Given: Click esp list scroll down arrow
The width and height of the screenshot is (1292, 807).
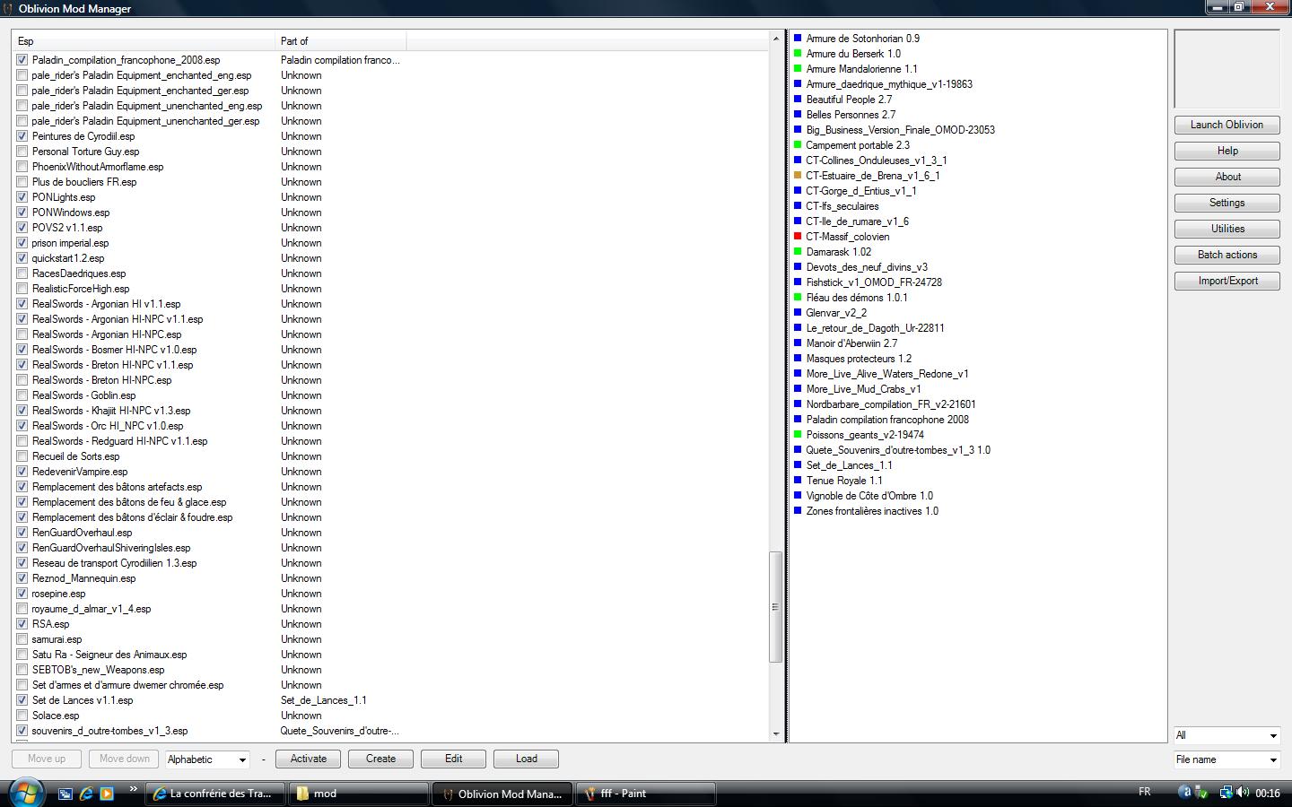Looking at the screenshot, I should click(776, 734).
